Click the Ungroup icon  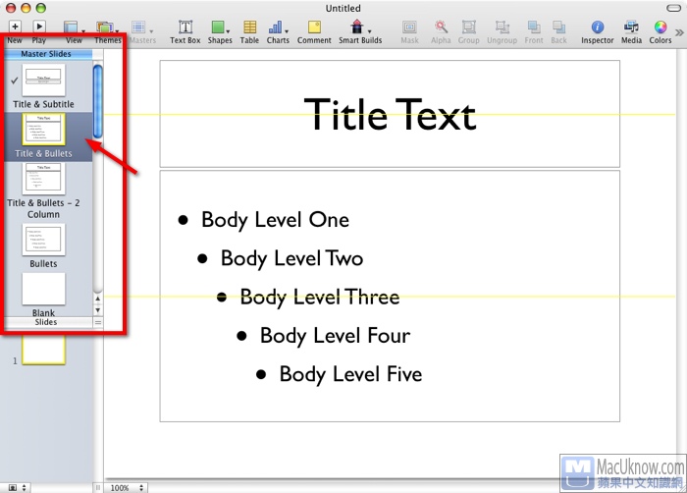(502, 27)
